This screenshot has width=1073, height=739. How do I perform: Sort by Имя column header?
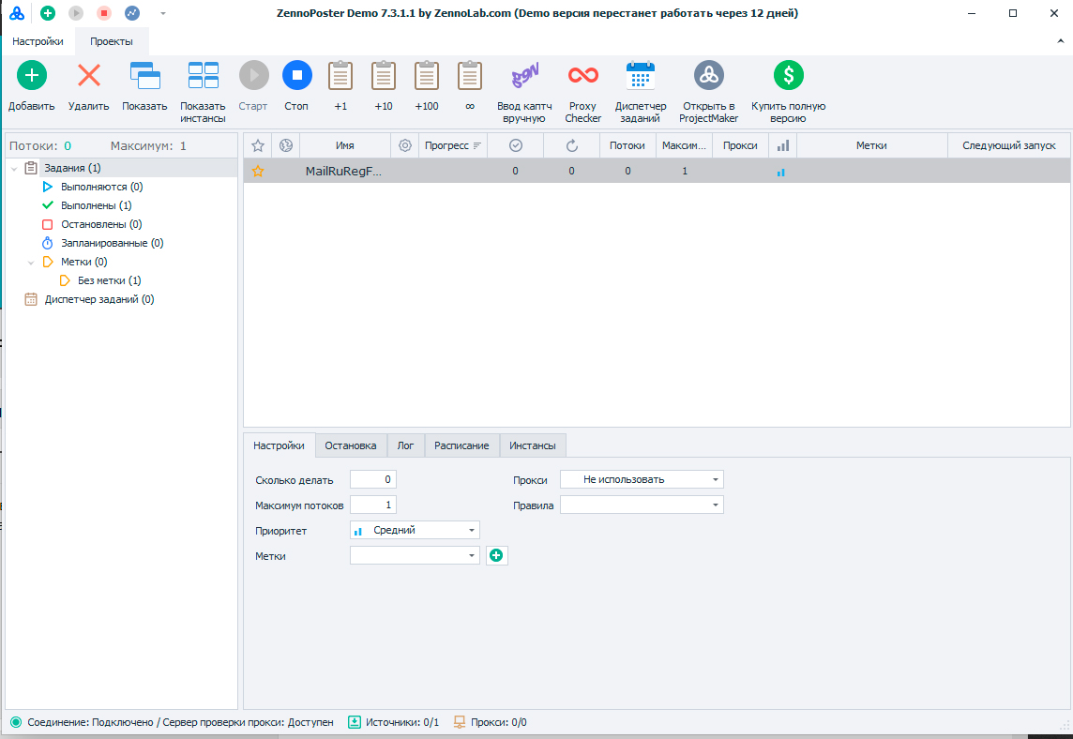[345, 145]
